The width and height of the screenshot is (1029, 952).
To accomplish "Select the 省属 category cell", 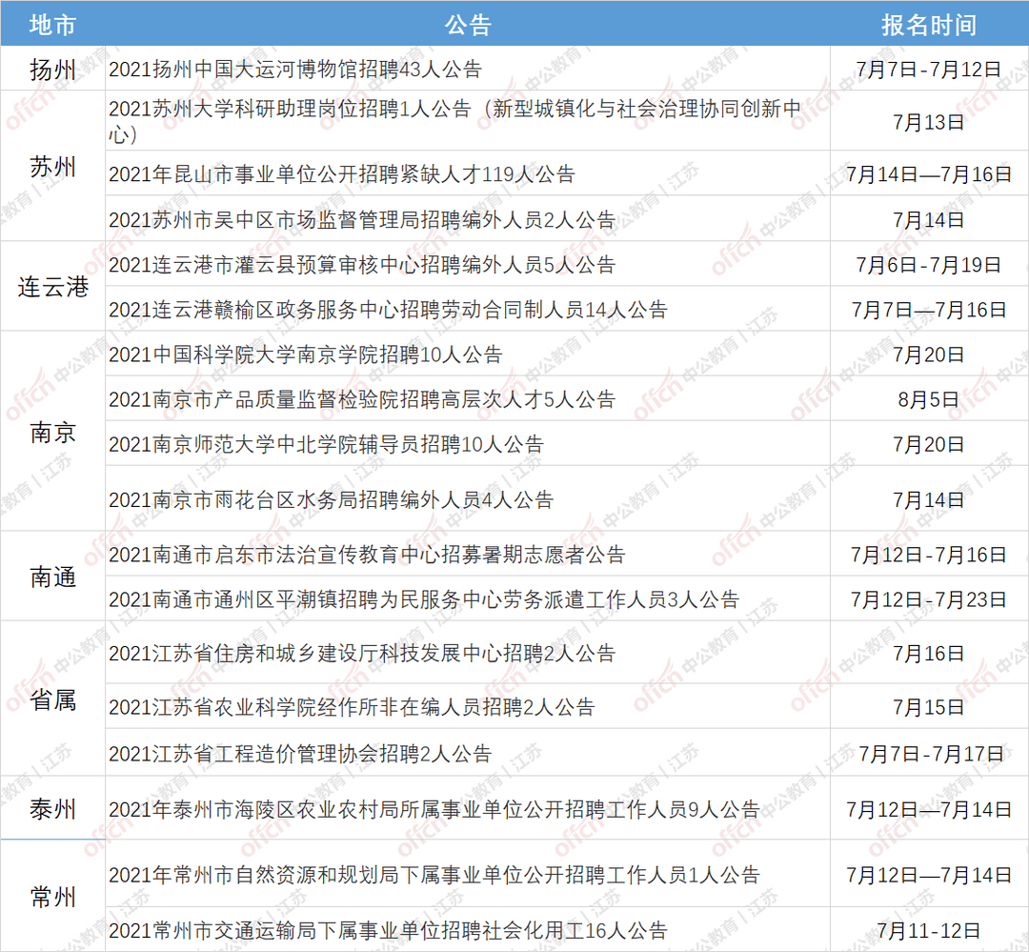I will [x=52, y=699].
